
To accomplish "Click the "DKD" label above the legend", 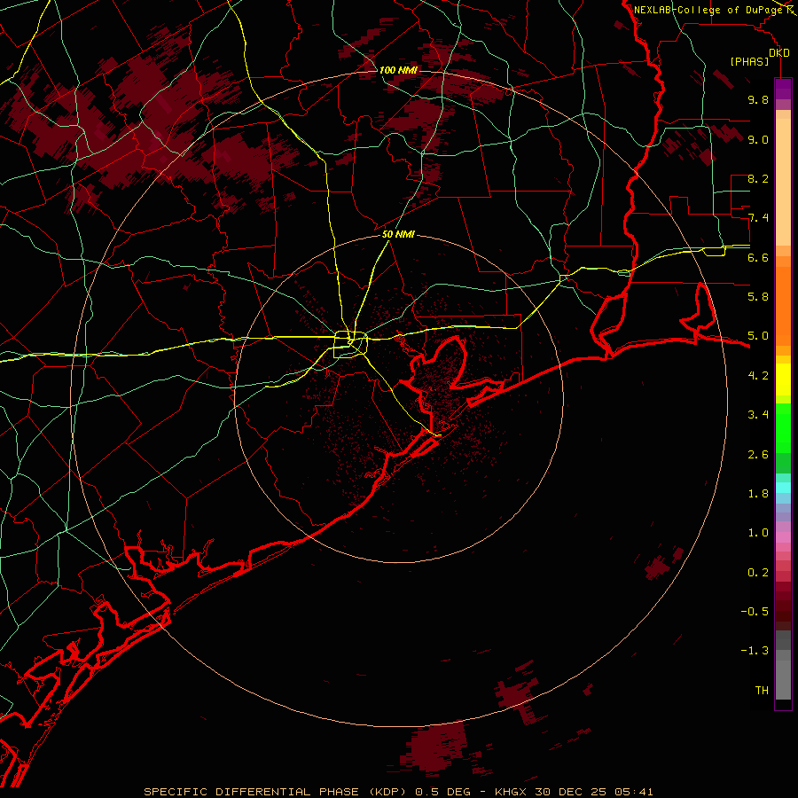I will tap(779, 53).
